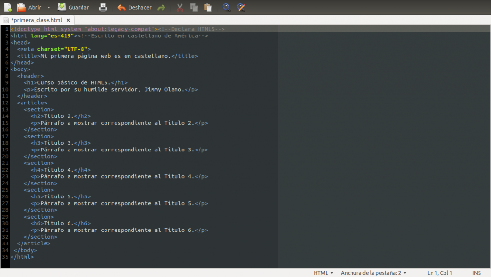The image size is (491, 277).
Task: Copy selection with the copy icon
Action: [194, 7]
